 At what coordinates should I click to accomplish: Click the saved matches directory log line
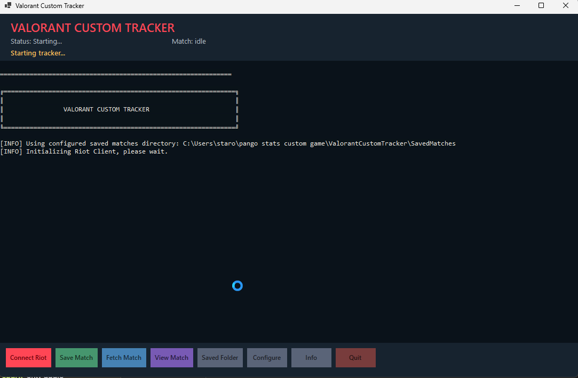pos(228,143)
